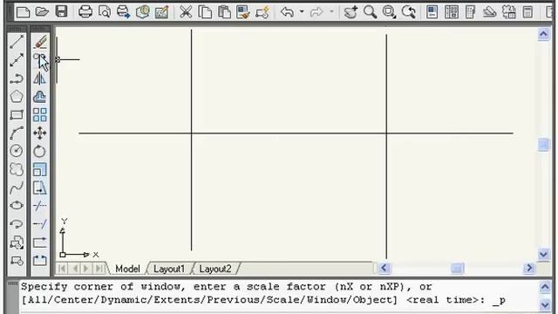Select the Ellipse tool

[17, 206]
